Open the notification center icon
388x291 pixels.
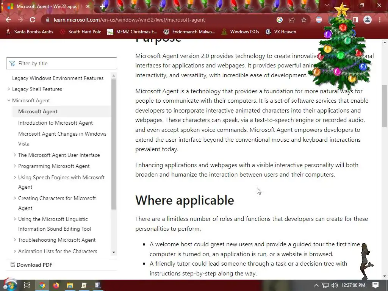[x=375, y=285]
